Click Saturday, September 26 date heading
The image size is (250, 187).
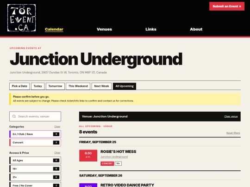tap(100, 175)
